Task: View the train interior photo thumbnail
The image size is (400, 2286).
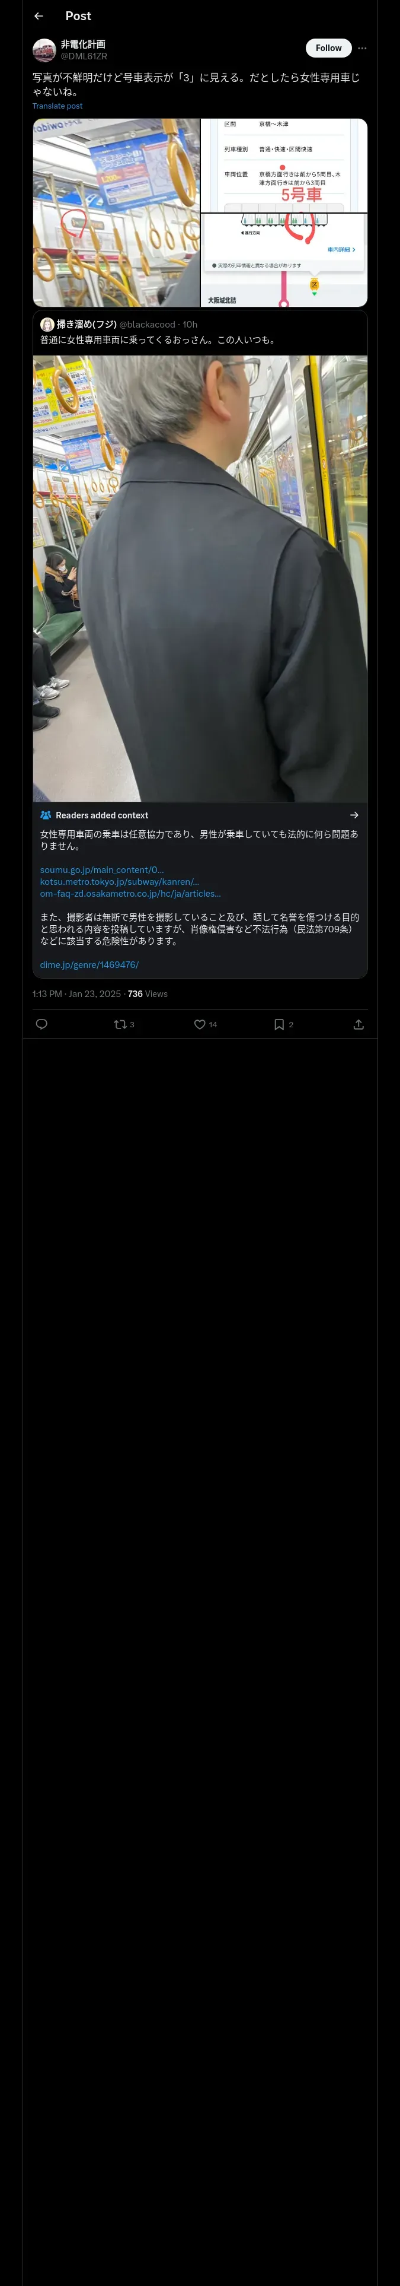Action: coord(116,213)
